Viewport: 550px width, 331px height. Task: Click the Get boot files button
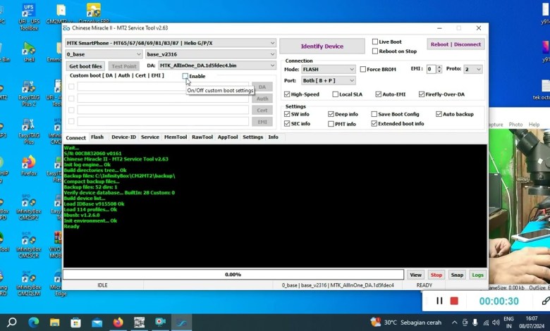click(x=85, y=66)
